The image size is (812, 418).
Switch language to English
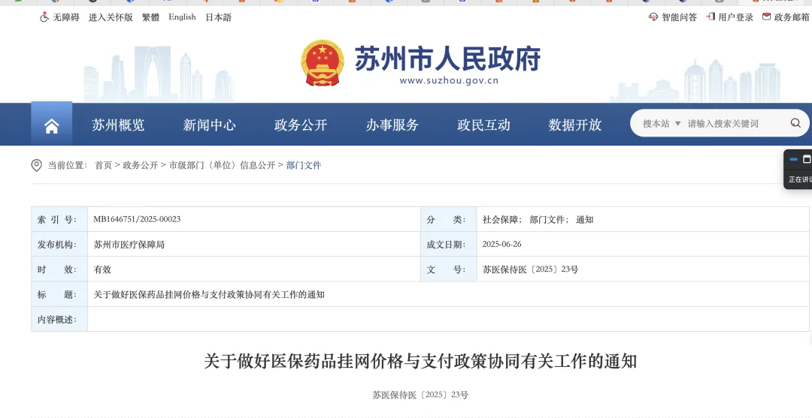(182, 17)
